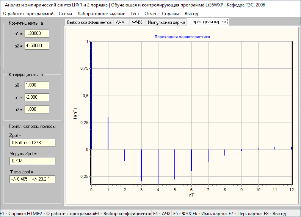Click the Zpol value field
301x217 pixels.
pyautogui.click(x=33, y=143)
